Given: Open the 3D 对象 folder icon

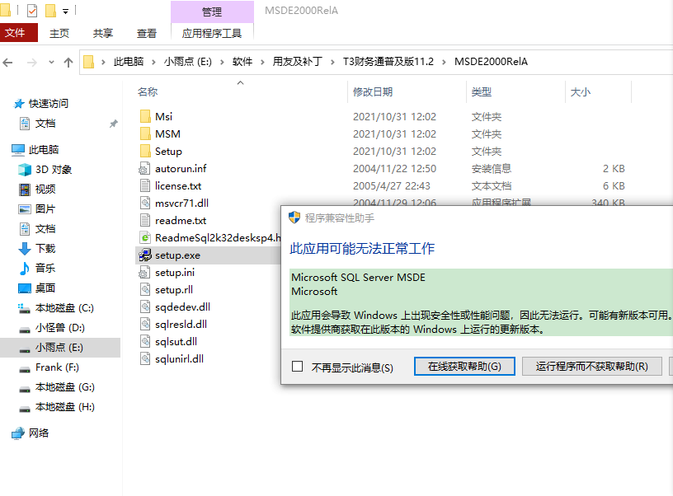Looking at the screenshot, I should tap(25, 170).
